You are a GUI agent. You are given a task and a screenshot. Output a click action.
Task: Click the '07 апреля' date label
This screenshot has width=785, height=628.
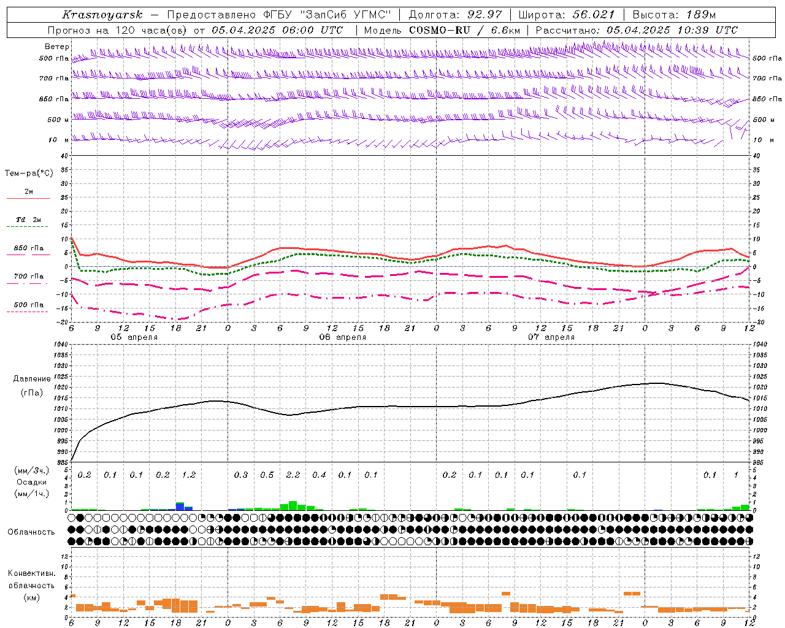[551, 337]
